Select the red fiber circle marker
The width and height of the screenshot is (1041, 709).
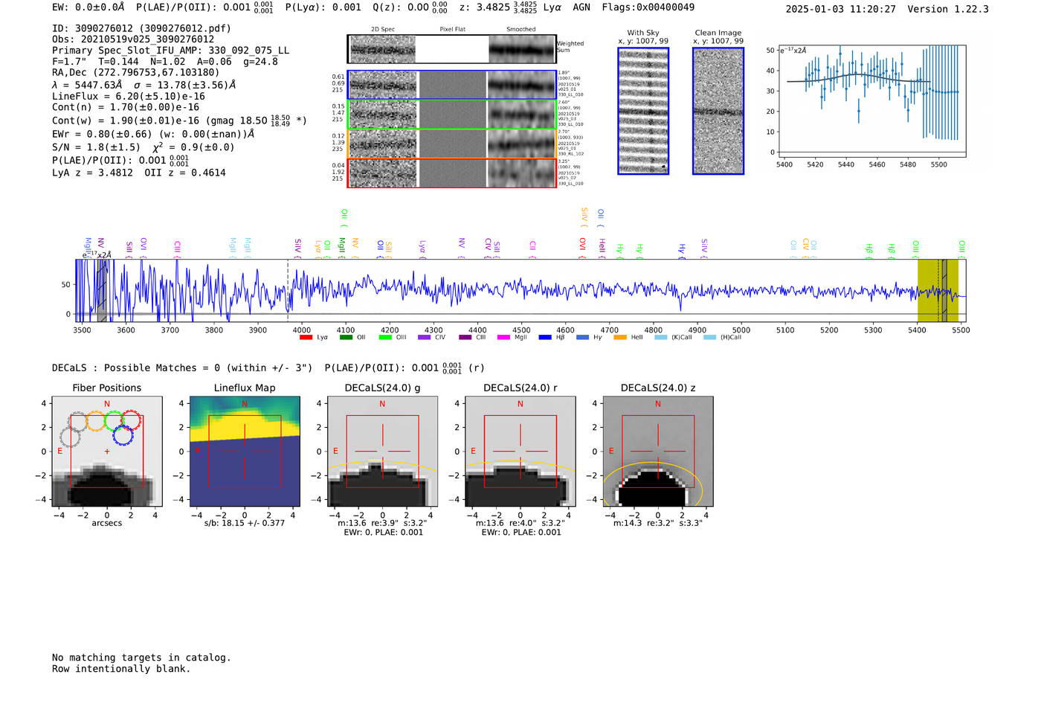click(132, 419)
